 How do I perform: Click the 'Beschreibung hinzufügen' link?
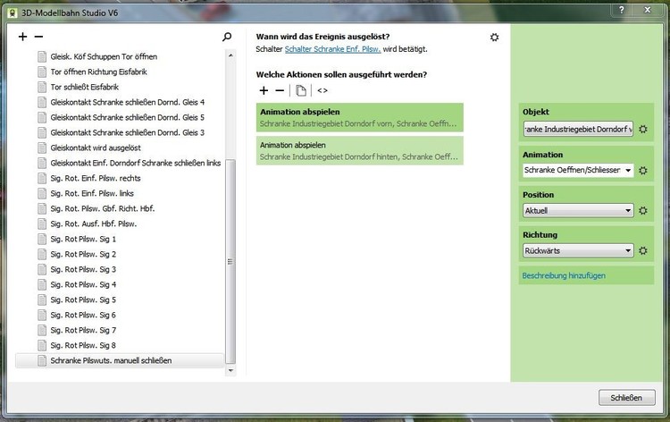click(564, 275)
